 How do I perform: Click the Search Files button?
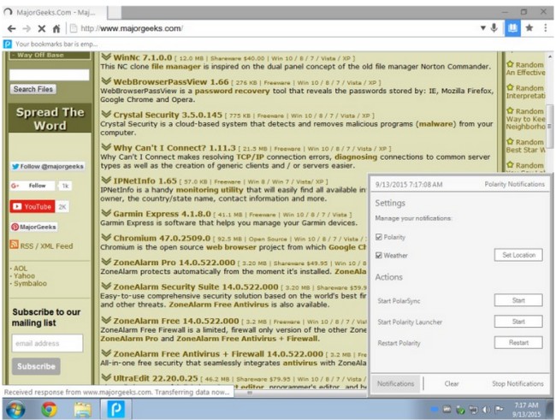33,89
